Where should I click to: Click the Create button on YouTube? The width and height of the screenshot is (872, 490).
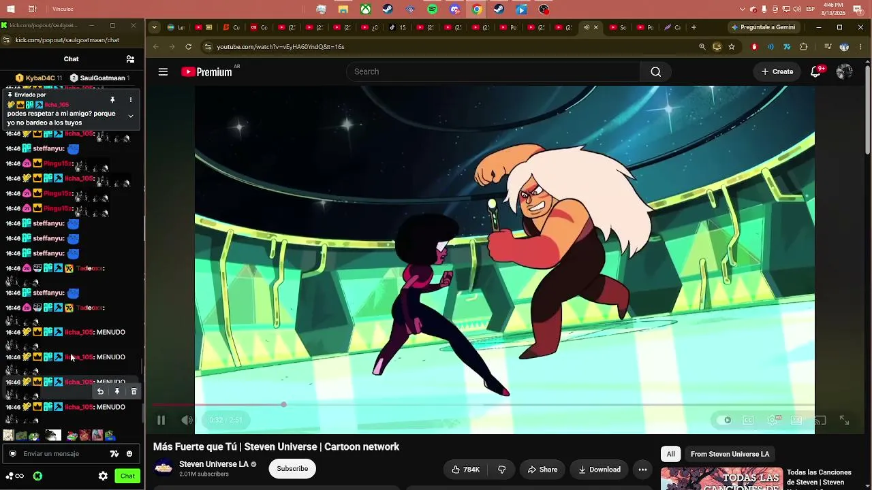777,71
